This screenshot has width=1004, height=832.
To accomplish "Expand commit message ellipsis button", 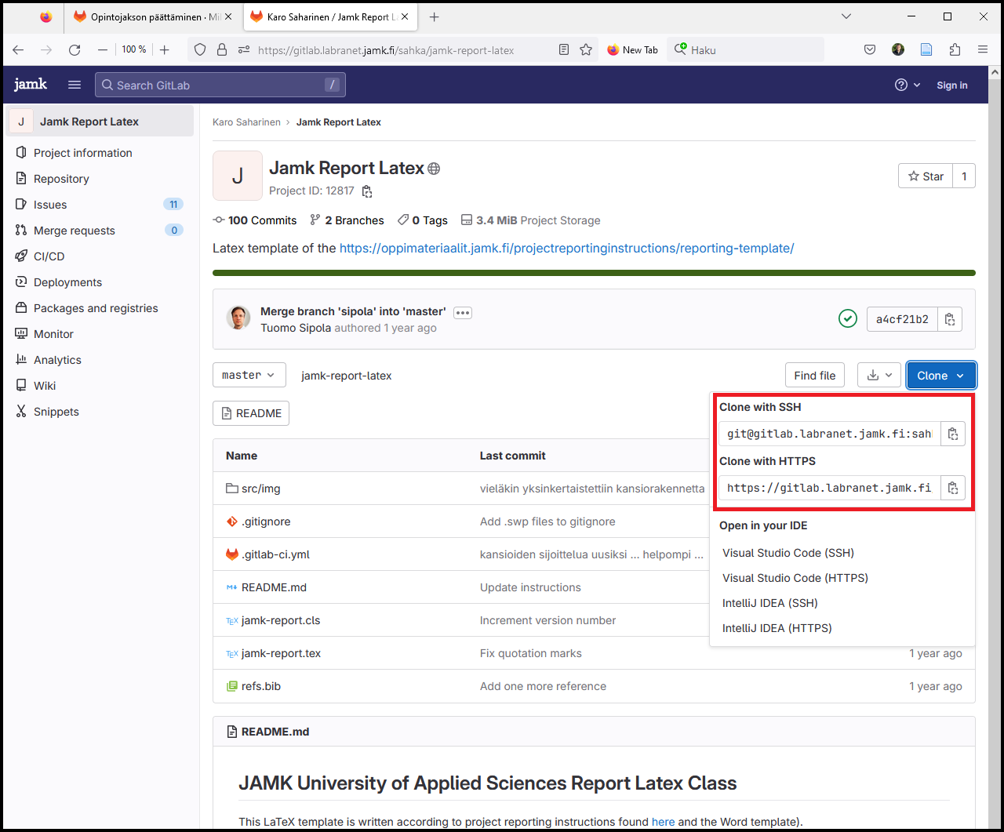I will pyautogui.click(x=463, y=312).
